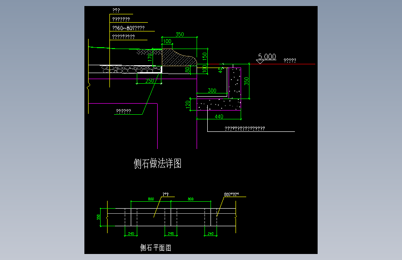Click the 170 vertical dimension text
The image size is (402, 260).
tap(150, 57)
